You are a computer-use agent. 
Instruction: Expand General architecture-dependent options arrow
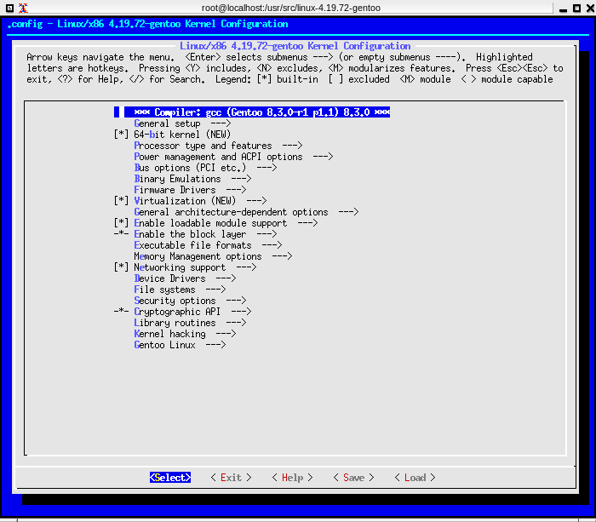click(x=348, y=212)
